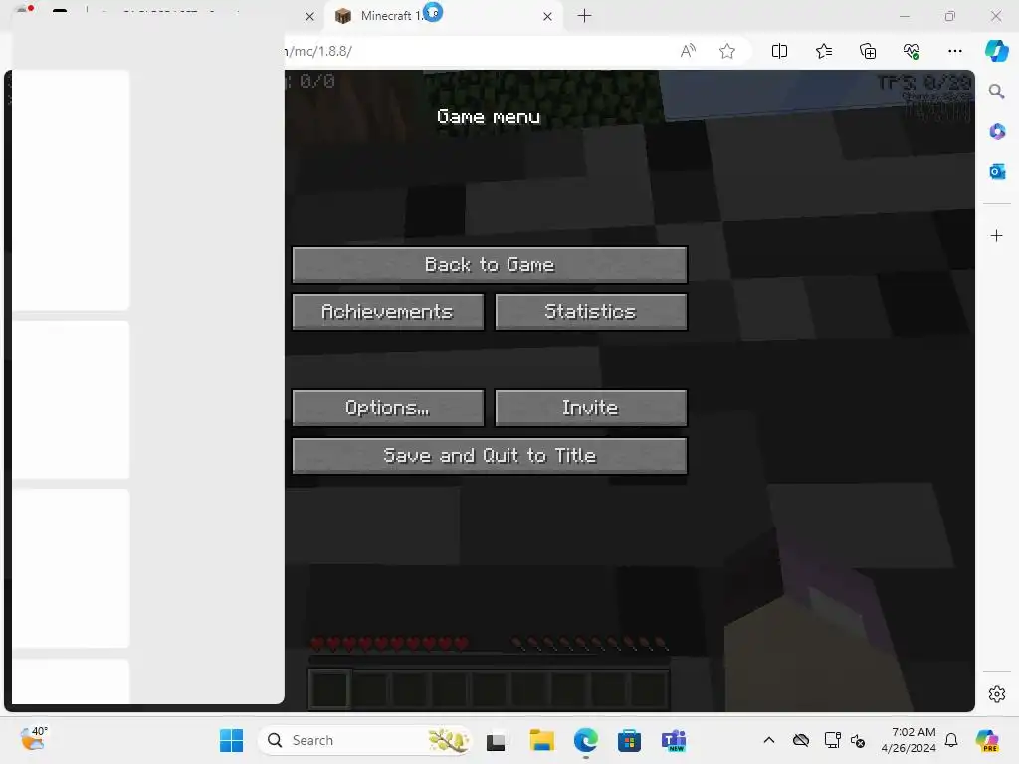Screen dimensions: 1019x764
Task: Open Microsoft 365 in the sidebar
Action: point(996,131)
